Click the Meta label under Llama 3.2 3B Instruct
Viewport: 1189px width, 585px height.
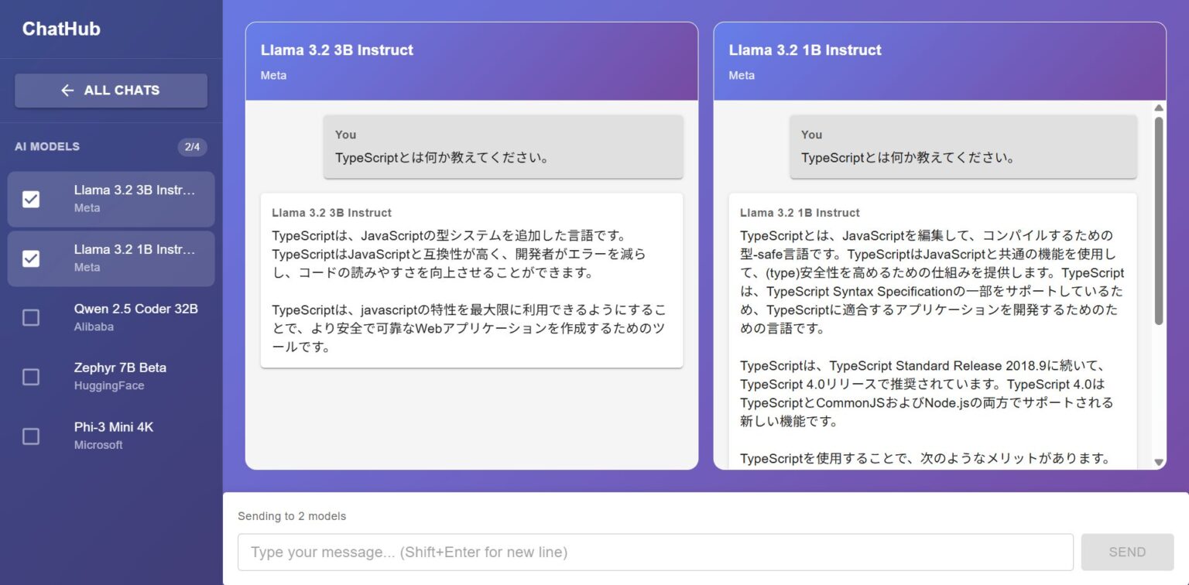pyautogui.click(x=273, y=75)
